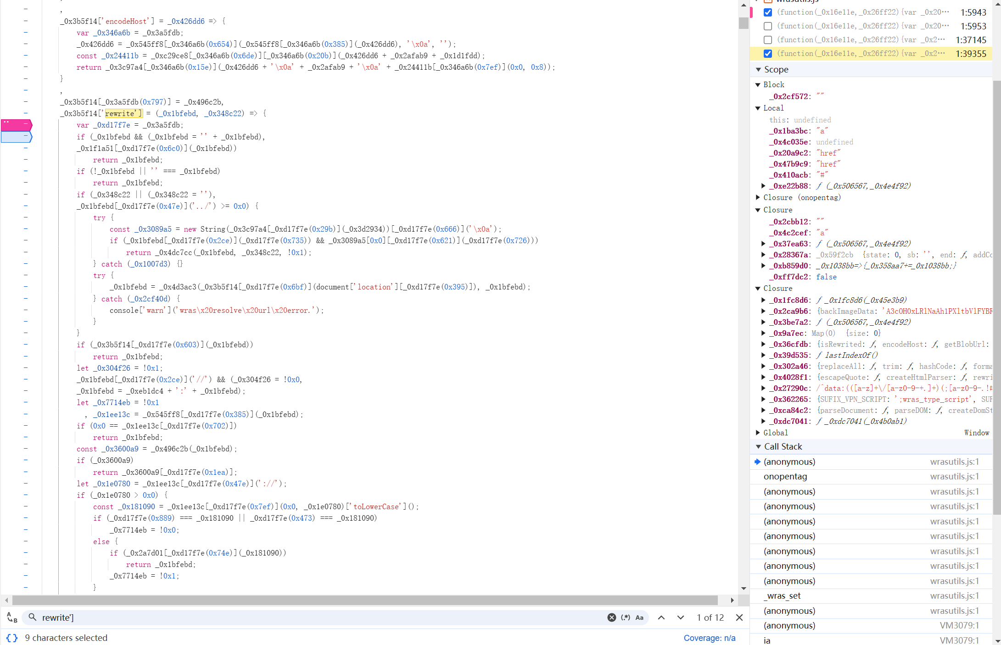Collapse the second Closure scope group
Image resolution: width=1001 pixels, height=645 pixels.
coord(758,289)
